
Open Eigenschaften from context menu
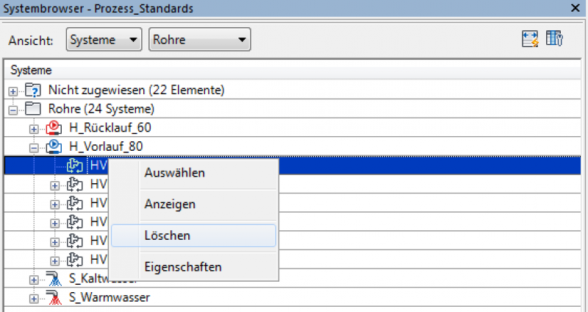pos(182,266)
